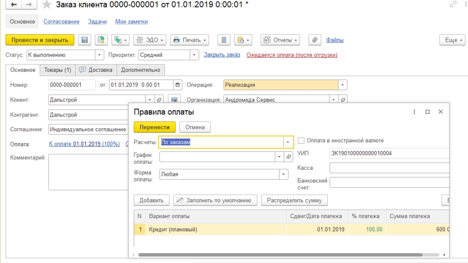Image resolution: width=468 pixels, height=263 pixels.
Task: Select Кредит (плановый) cell
Action: (x=216, y=230)
